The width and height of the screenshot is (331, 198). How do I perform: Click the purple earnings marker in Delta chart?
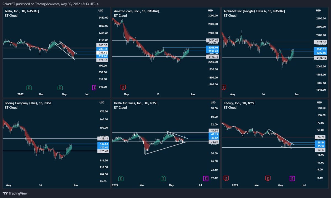(205, 178)
